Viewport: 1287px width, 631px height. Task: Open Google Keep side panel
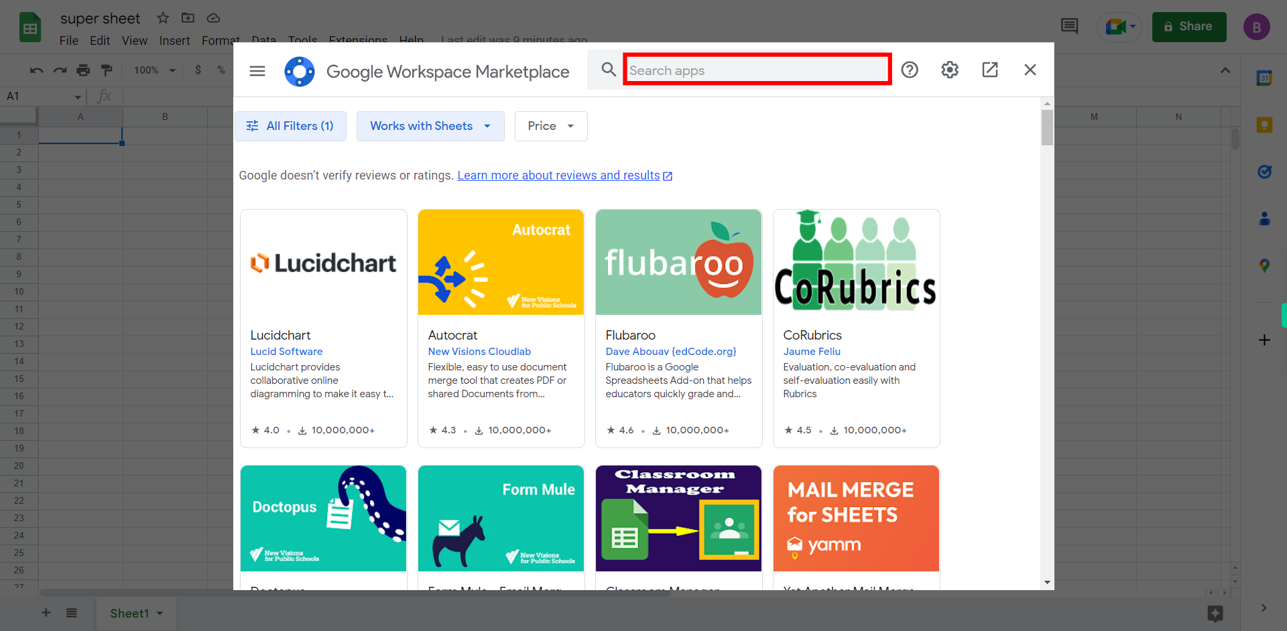[1264, 125]
